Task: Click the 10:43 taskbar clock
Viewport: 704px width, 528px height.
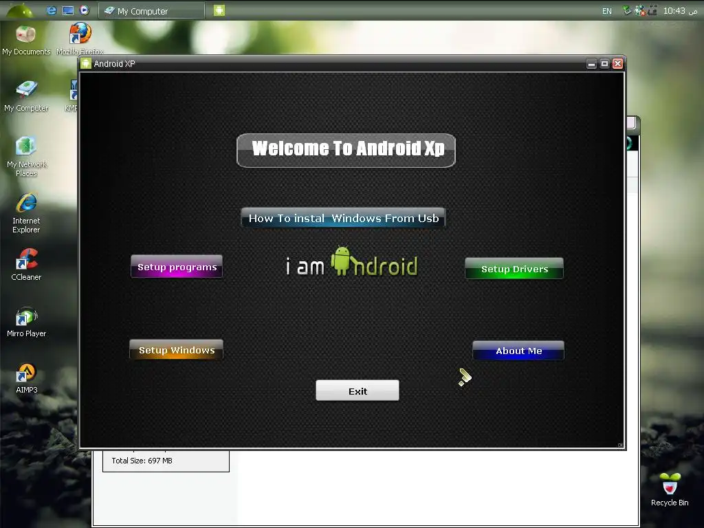Action: 680,11
